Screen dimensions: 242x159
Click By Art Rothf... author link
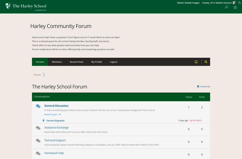point(196,120)
